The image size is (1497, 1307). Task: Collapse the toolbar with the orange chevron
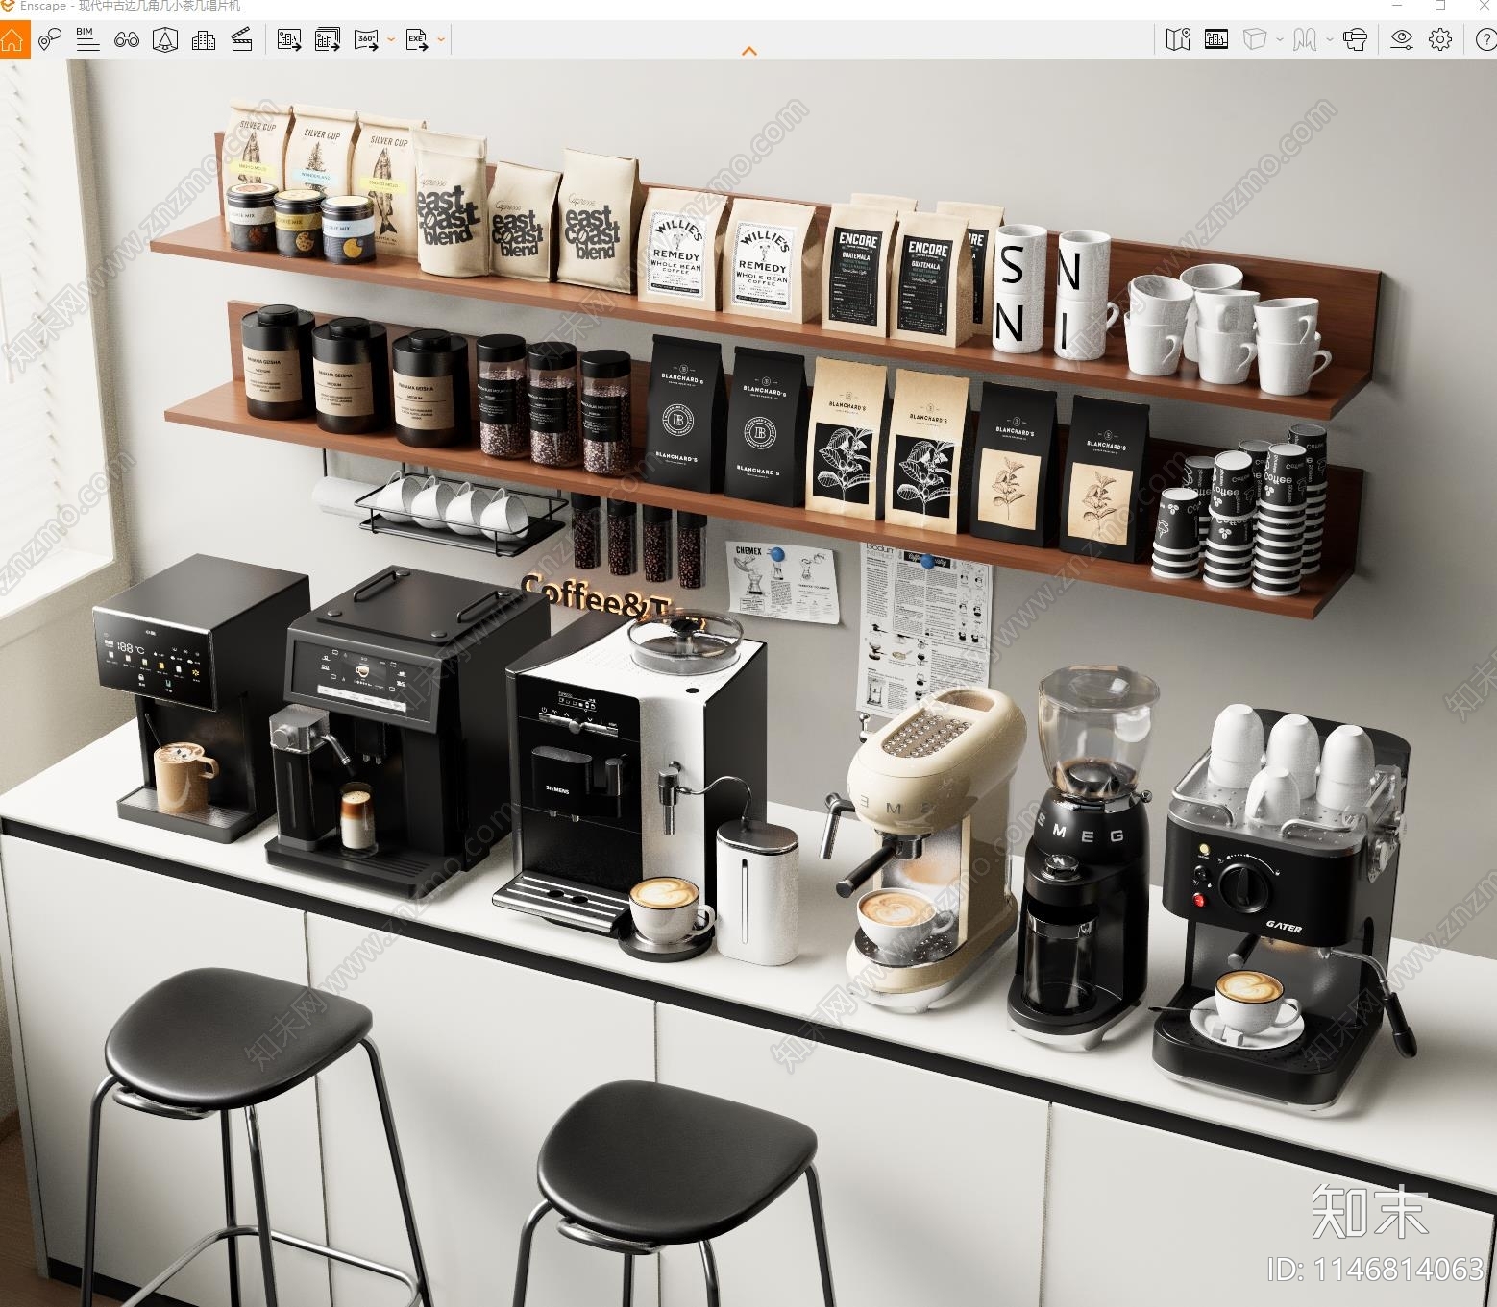pos(749,51)
